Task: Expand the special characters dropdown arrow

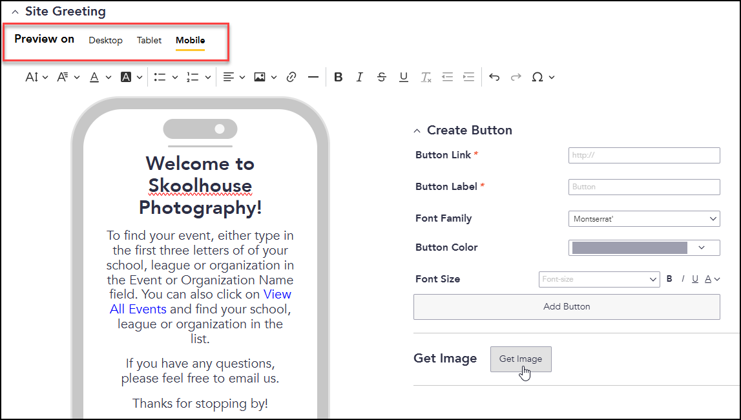Action: pyautogui.click(x=552, y=78)
